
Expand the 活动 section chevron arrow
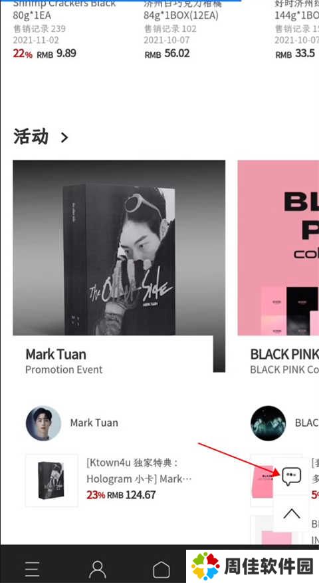pos(64,138)
